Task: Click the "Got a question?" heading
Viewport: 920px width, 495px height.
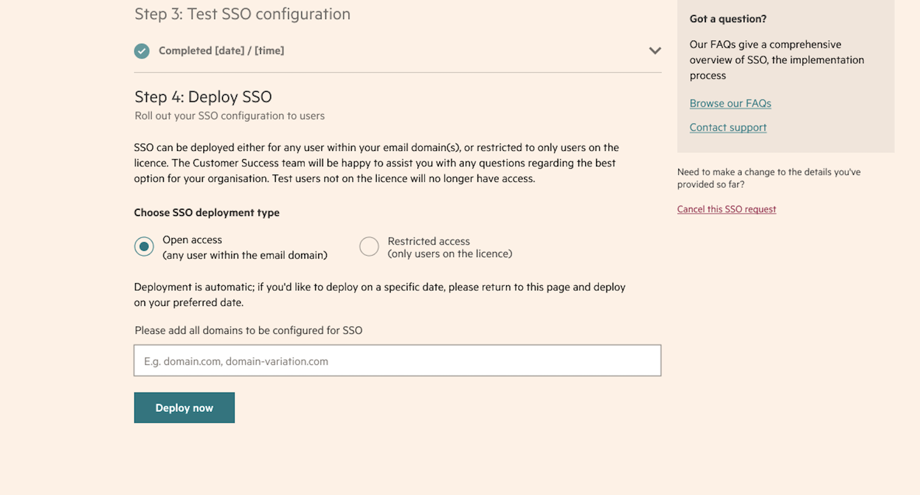Action: tap(728, 19)
